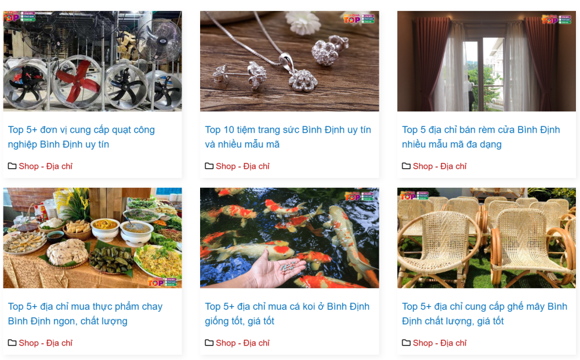Open the industrial fans photo thumbnail
Screen dimensions: 580x360
[x=92, y=61]
